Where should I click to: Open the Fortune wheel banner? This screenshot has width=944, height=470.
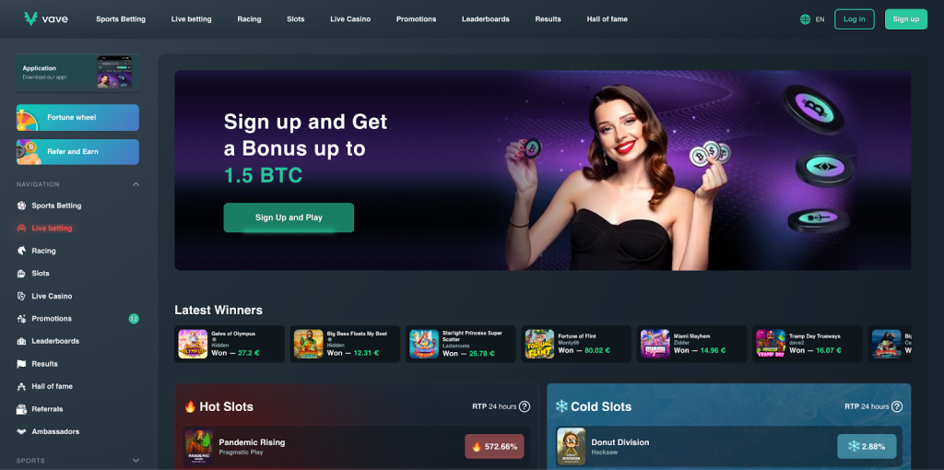(x=77, y=117)
